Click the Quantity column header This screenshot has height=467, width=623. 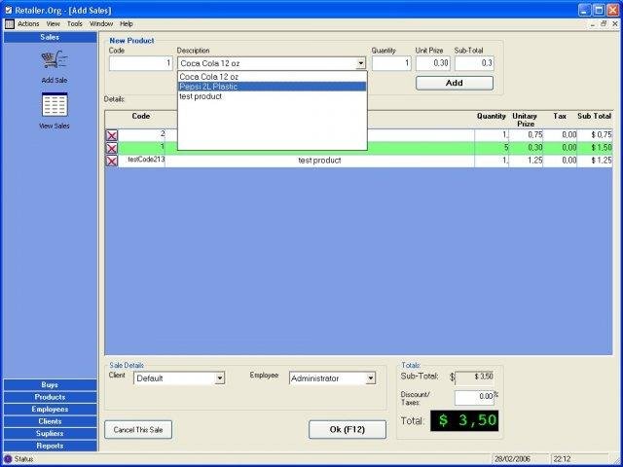click(x=492, y=117)
